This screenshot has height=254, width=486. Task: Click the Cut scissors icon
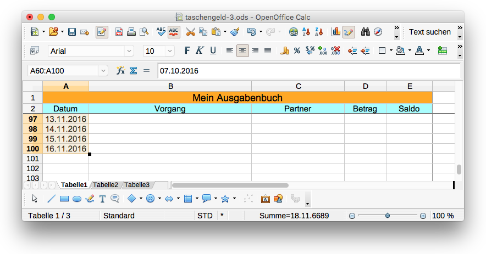190,32
